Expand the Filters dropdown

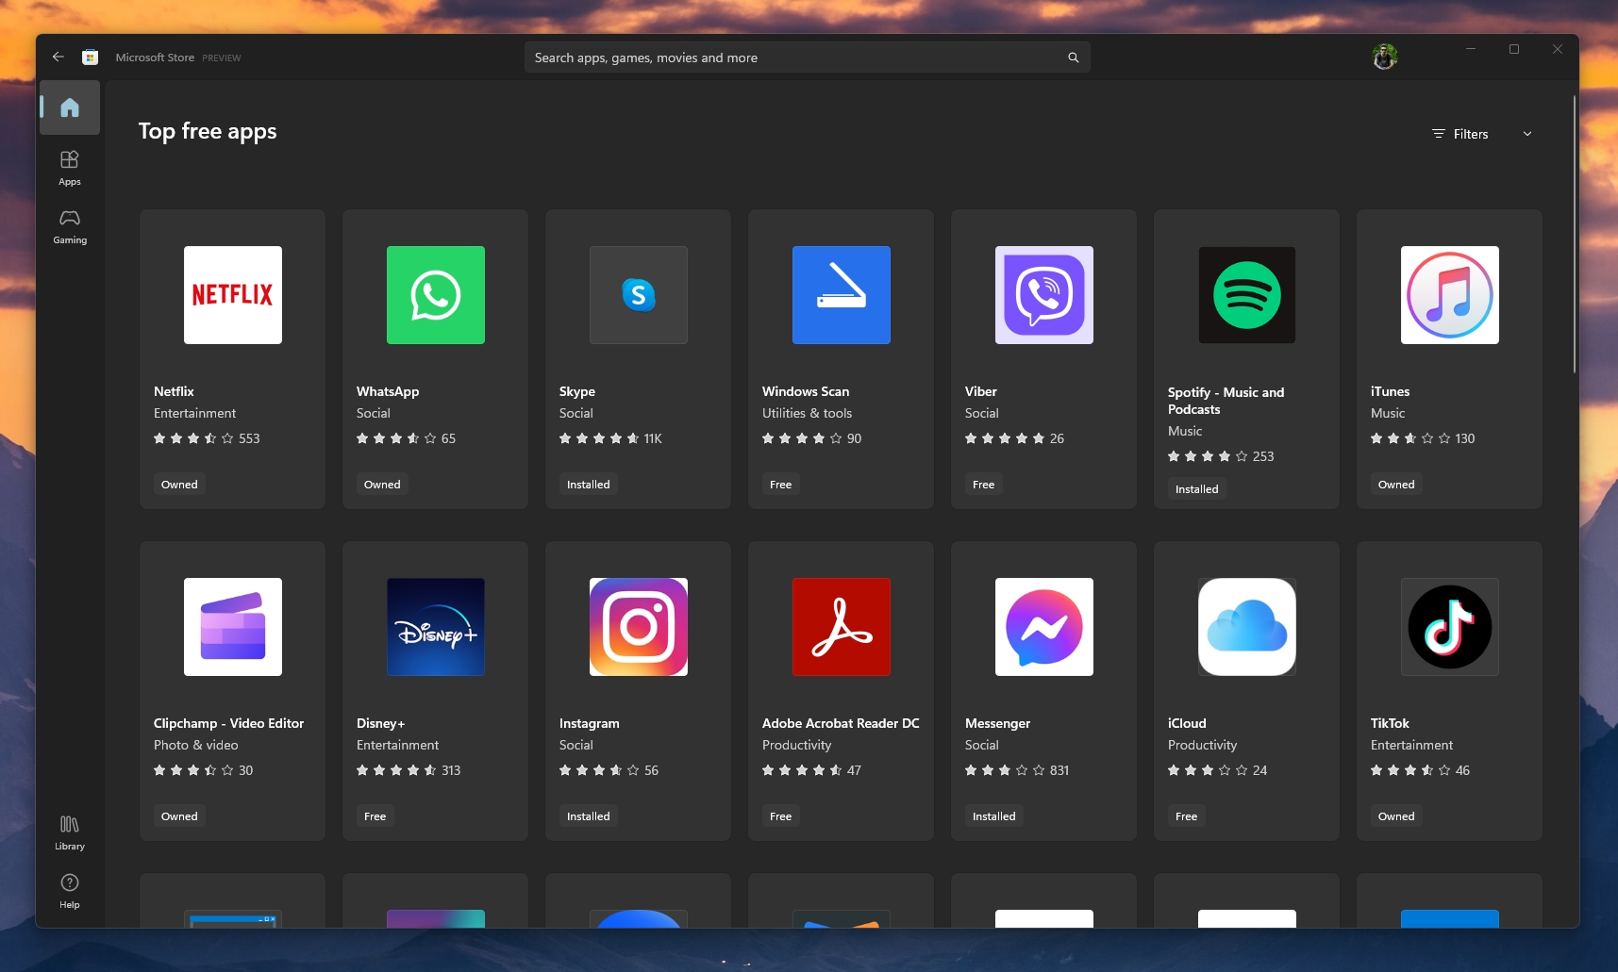(1461, 133)
